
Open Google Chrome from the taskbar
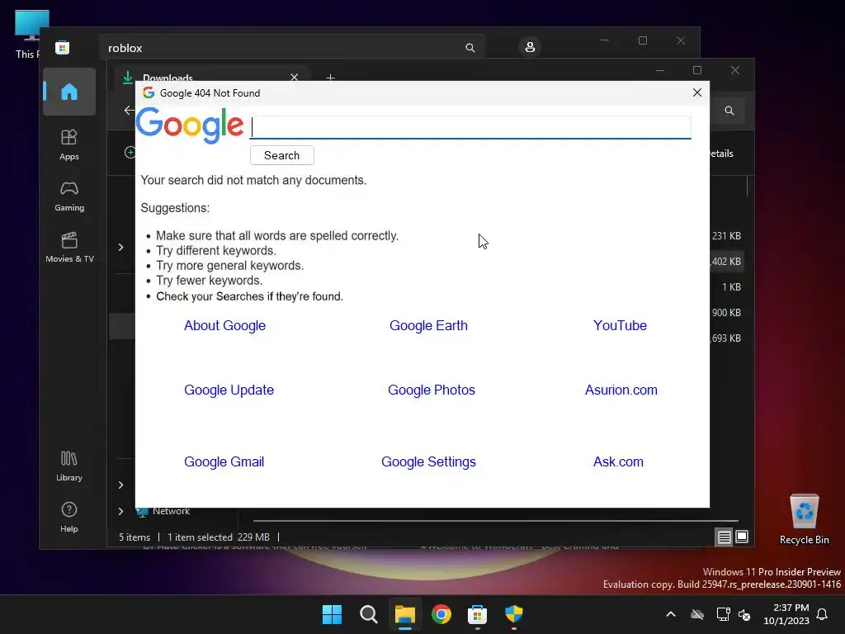pos(441,614)
